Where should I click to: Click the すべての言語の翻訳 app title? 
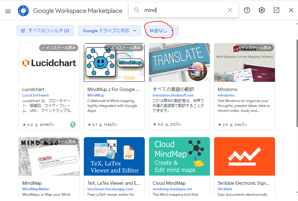point(173,89)
